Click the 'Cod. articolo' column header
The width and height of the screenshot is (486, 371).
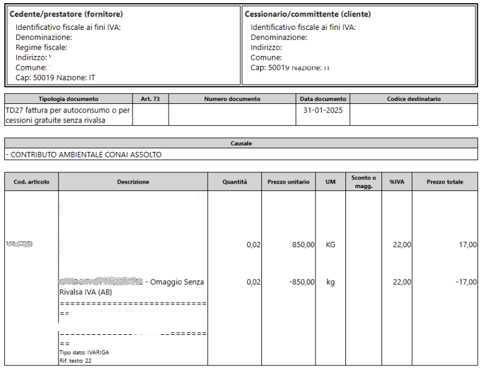[x=31, y=182]
